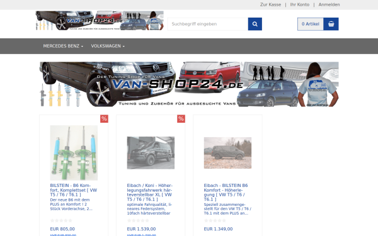Click the star rating under Eibach - BILSTEIN B6 Höherlegung
This screenshot has width=378, height=236.
tap(215, 221)
